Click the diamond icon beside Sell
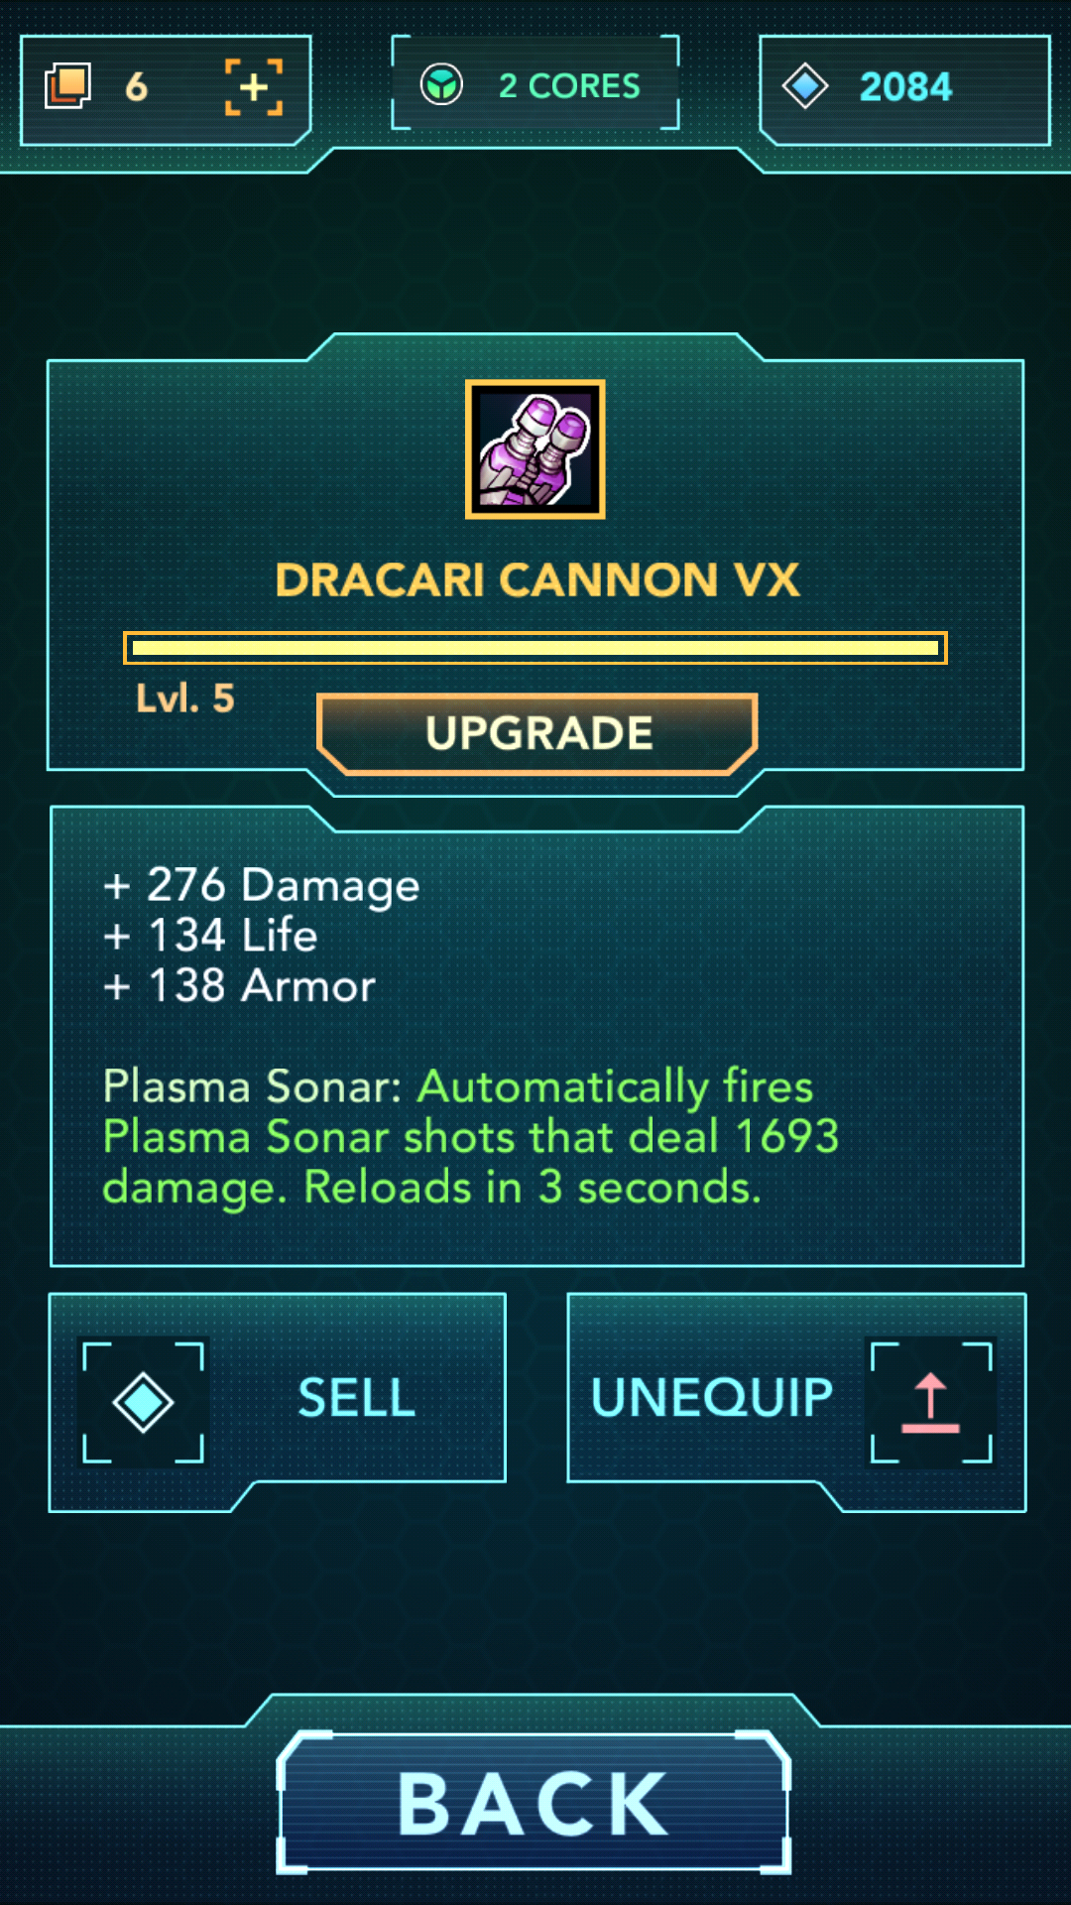 click(x=143, y=1402)
